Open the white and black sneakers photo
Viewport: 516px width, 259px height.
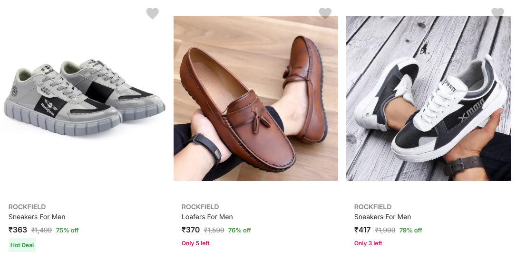[x=428, y=99]
